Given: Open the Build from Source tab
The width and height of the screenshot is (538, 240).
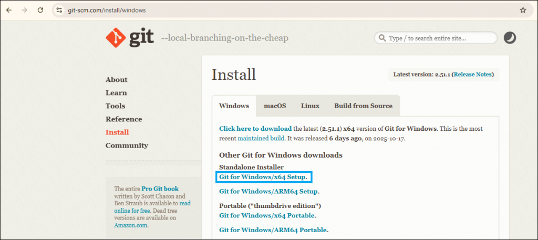Looking at the screenshot, I should [363, 106].
